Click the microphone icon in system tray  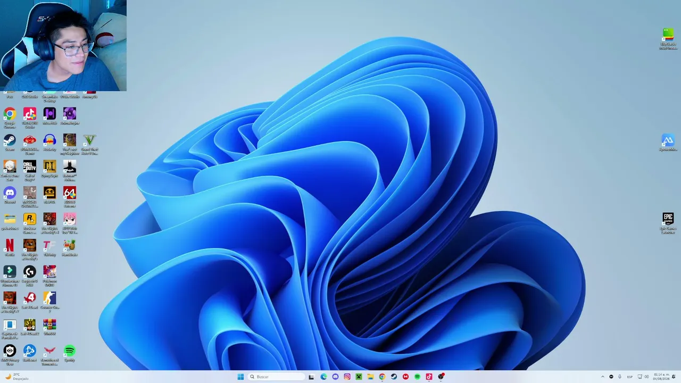tap(619, 377)
